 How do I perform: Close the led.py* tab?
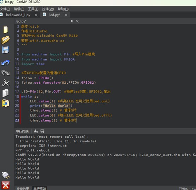66,15
